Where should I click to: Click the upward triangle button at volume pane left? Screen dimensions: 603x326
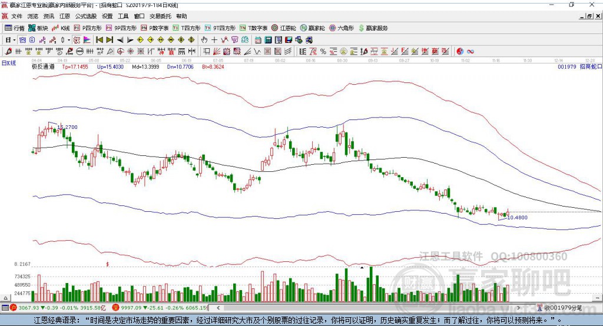[5, 298]
